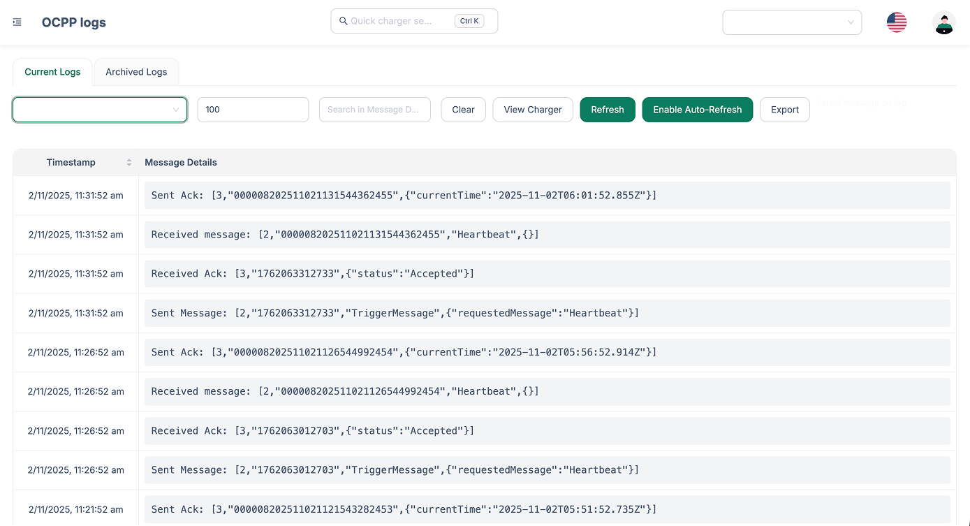Open the user profile avatar menu
Image resolution: width=970 pixels, height=526 pixels.
tap(943, 22)
